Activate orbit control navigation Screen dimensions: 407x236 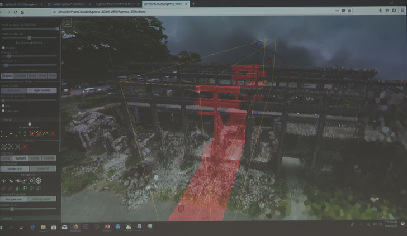[25, 181]
